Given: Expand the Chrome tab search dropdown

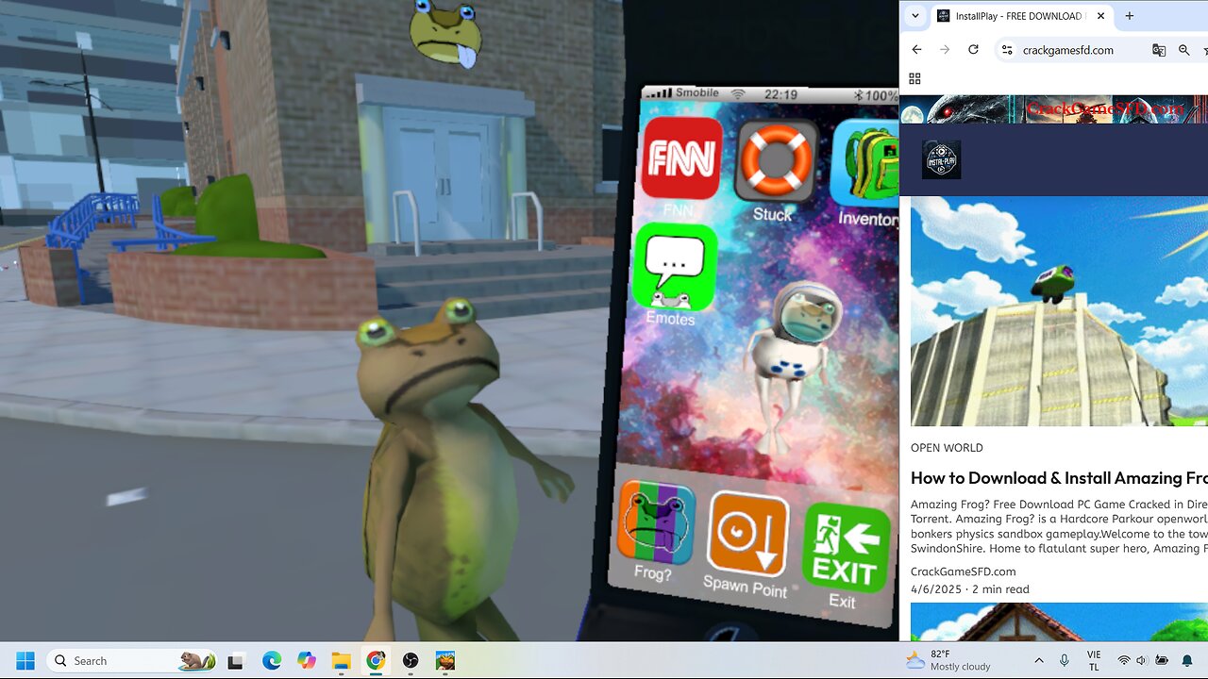Looking at the screenshot, I should tap(915, 16).
